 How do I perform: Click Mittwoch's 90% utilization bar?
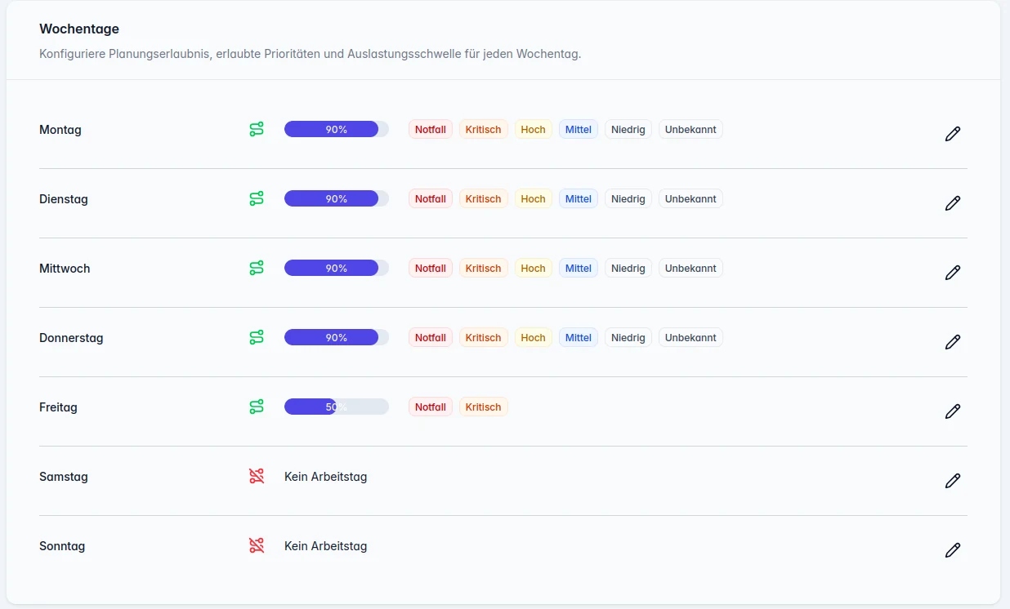[x=337, y=268]
